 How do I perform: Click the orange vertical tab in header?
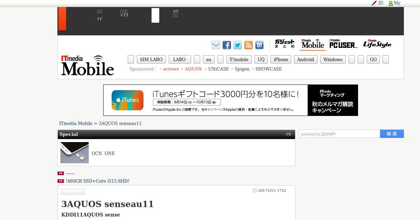click(62, 19)
